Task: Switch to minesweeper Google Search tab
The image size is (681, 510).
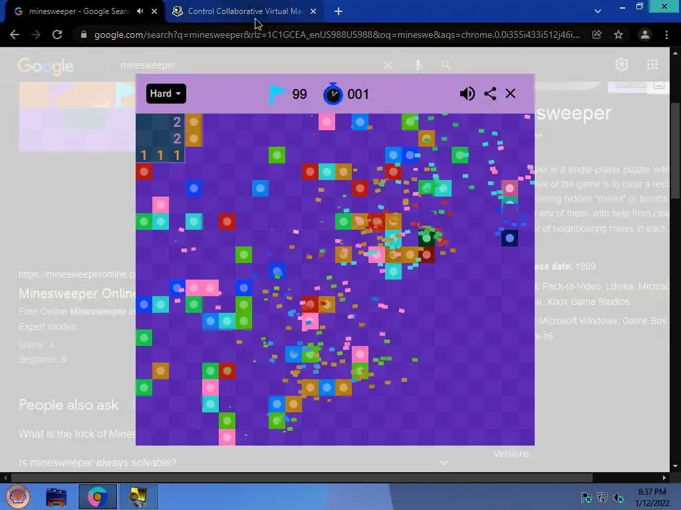Action: (x=78, y=11)
